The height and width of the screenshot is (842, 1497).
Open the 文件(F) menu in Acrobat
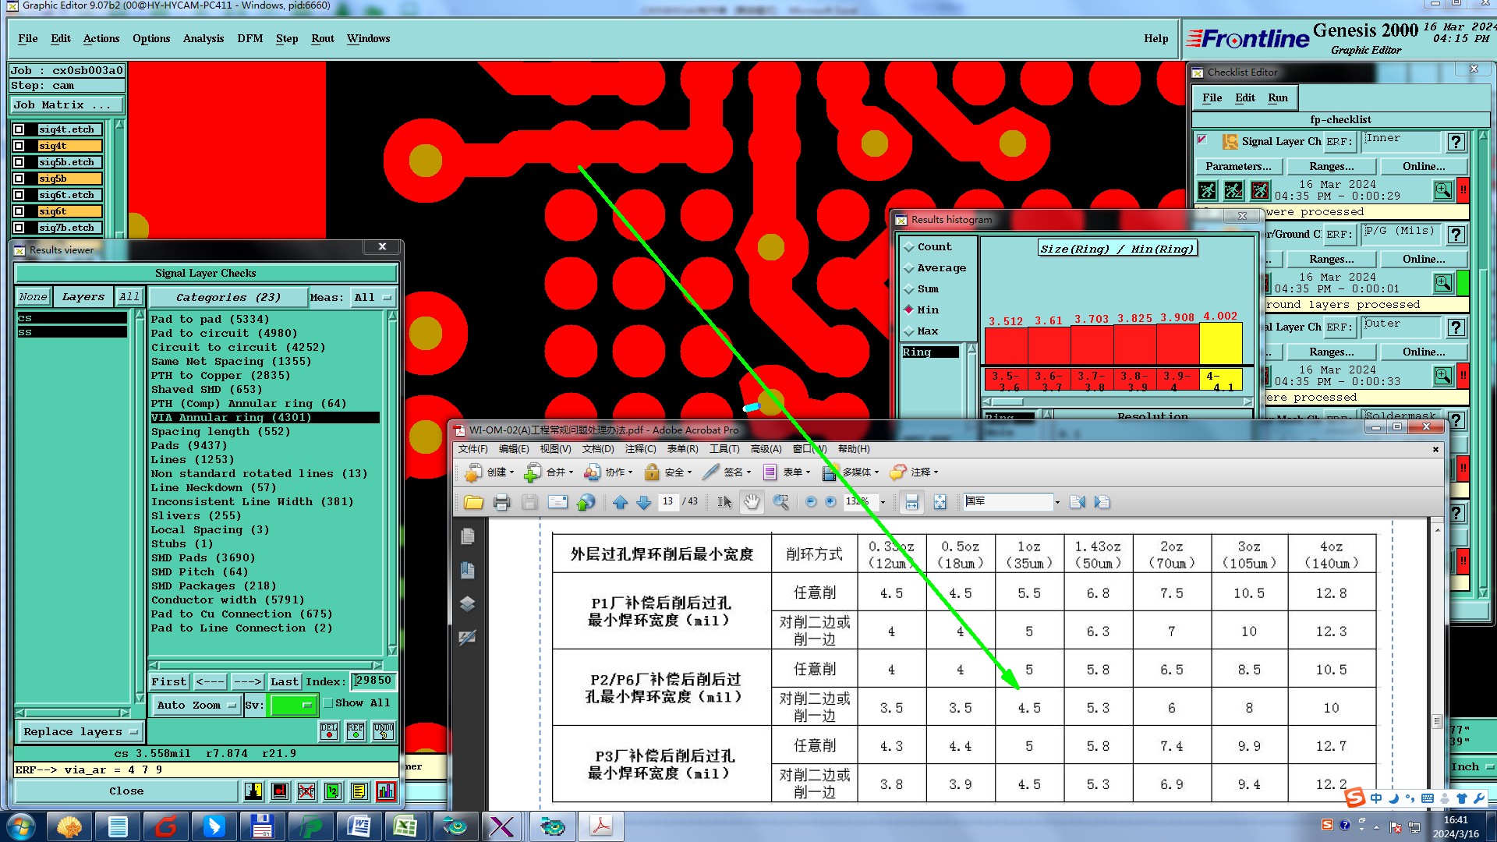[472, 449]
